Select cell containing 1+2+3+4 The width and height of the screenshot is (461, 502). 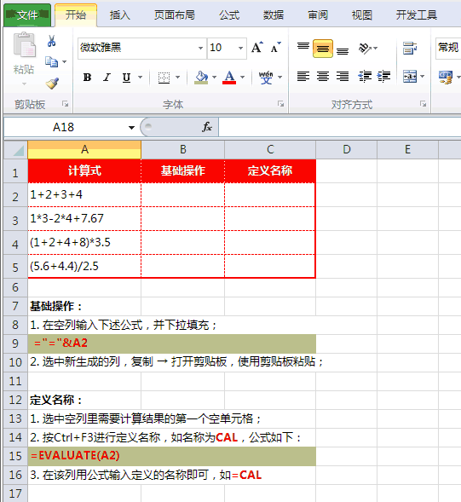click(84, 194)
